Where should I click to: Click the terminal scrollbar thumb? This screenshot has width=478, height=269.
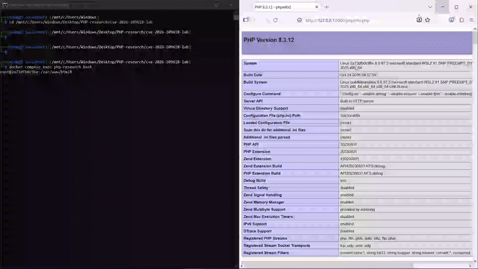point(236,16)
